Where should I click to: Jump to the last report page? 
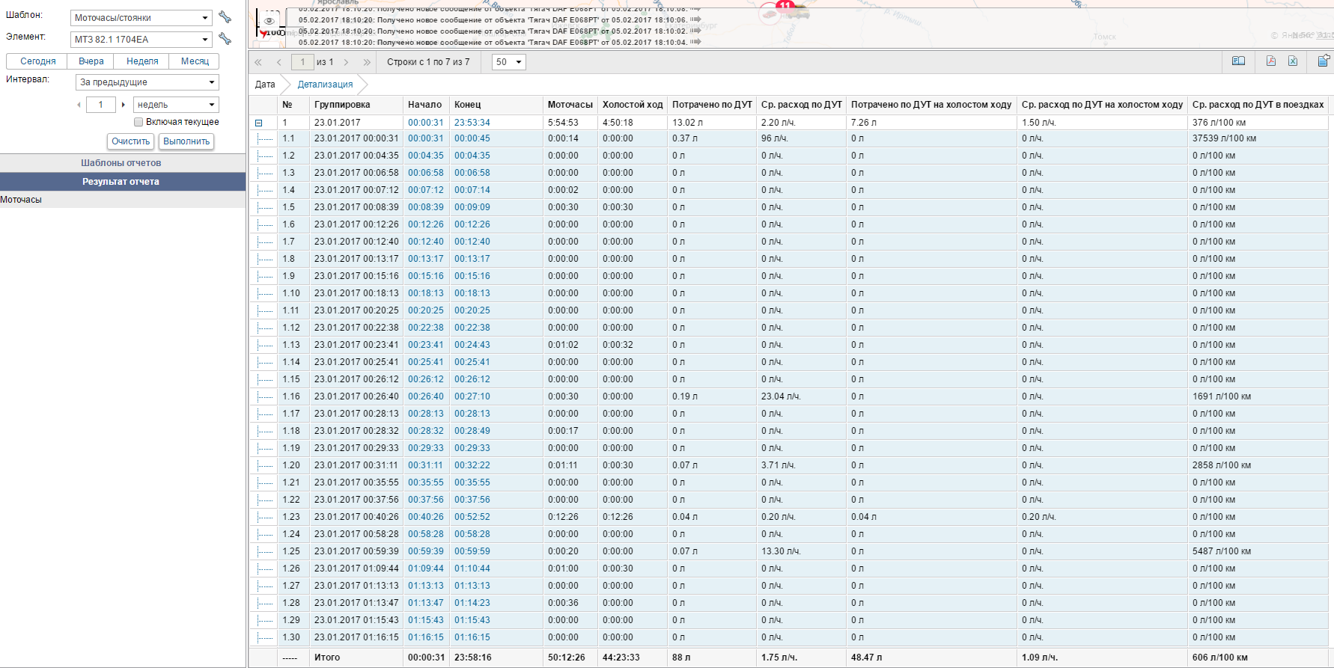coord(367,62)
